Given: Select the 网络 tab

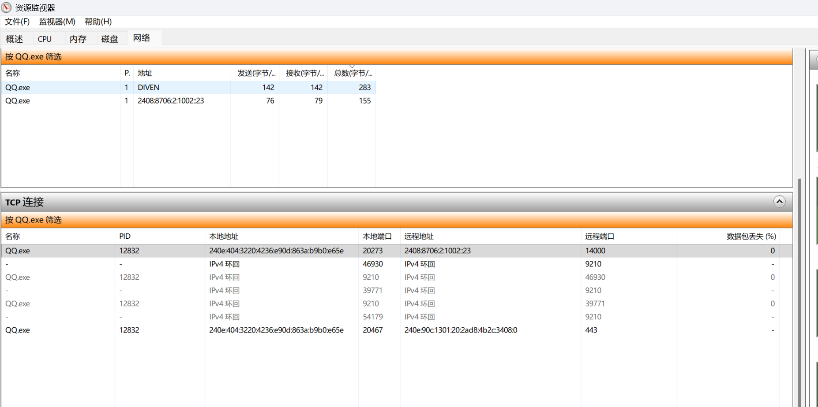Looking at the screenshot, I should click(142, 38).
